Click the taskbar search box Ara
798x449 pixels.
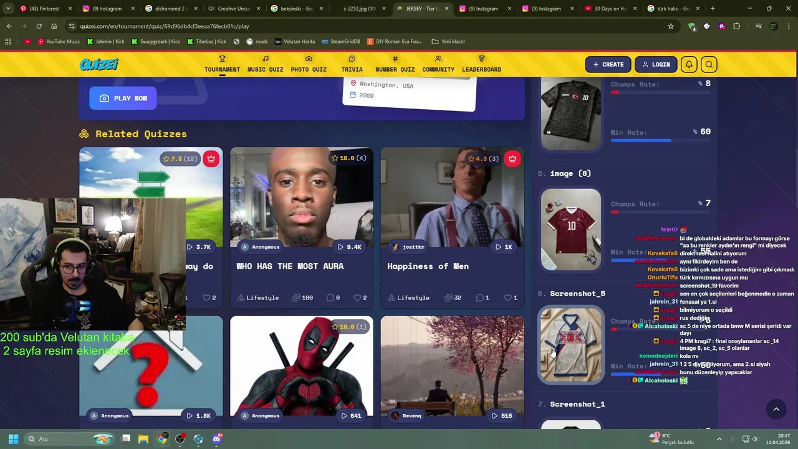[x=68, y=439]
